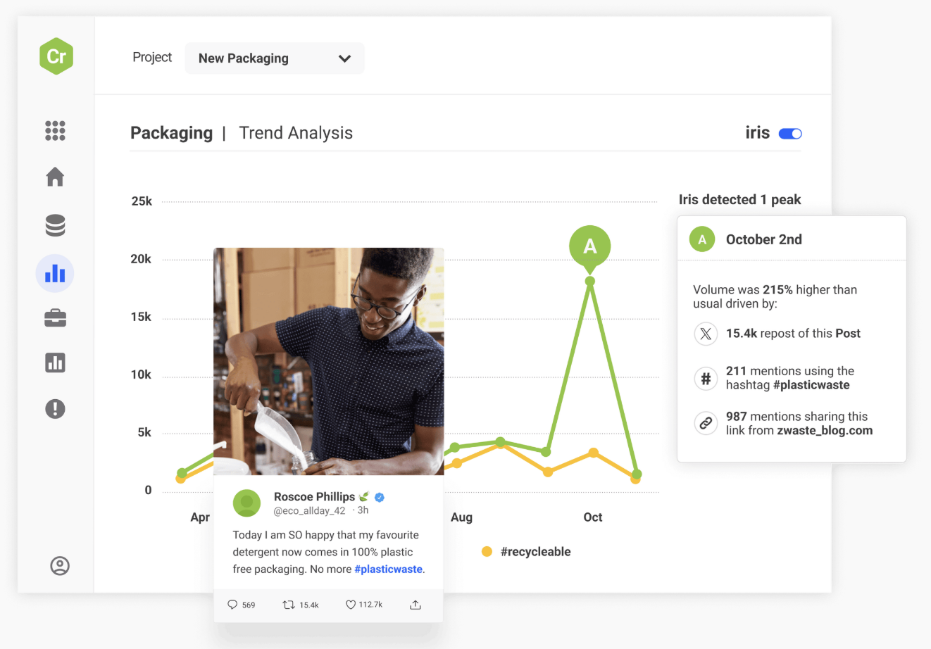Image resolution: width=931 pixels, height=649 pixels.
Task: Select the Packaging heading tab
Action: pos(172,133)
